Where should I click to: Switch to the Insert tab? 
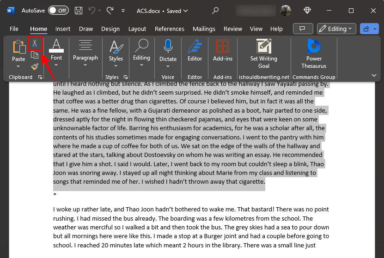click(63, 29)
